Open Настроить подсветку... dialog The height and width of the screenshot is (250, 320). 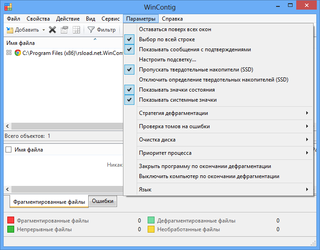click(219, 60)
